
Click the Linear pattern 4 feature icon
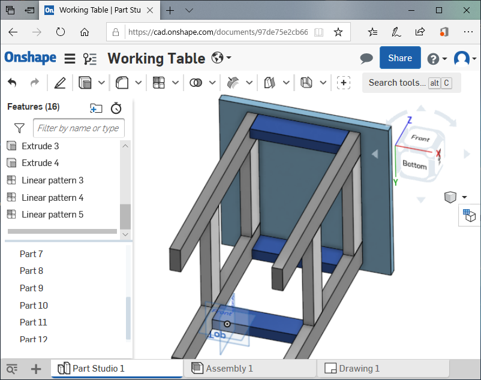(x=11, y=197)
